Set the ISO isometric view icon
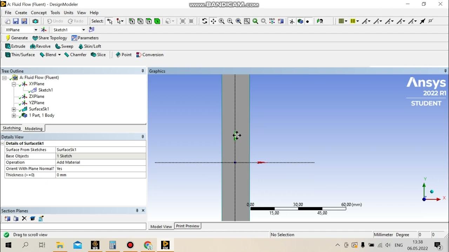This screenshot has height=252, width=449. click(x=272, y=21)
